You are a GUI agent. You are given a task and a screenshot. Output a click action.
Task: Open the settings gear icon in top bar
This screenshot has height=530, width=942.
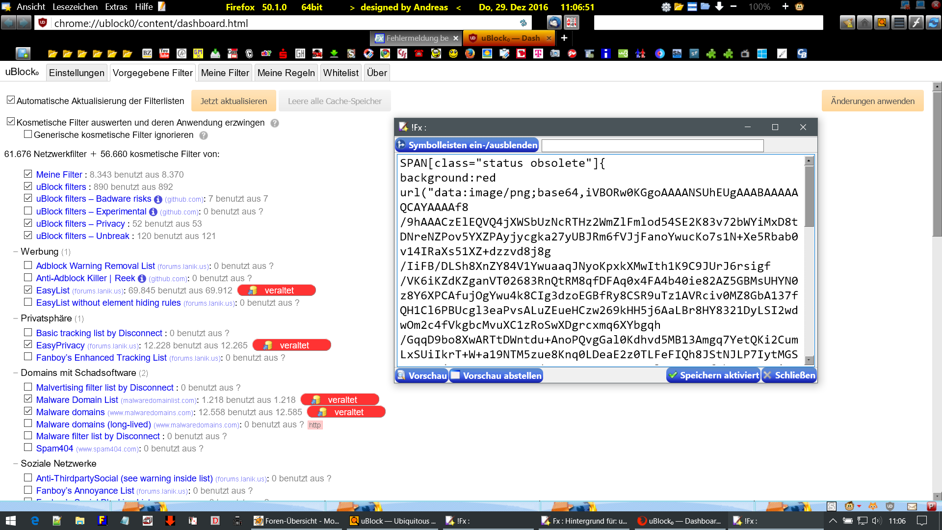click(x=666, y=7)
